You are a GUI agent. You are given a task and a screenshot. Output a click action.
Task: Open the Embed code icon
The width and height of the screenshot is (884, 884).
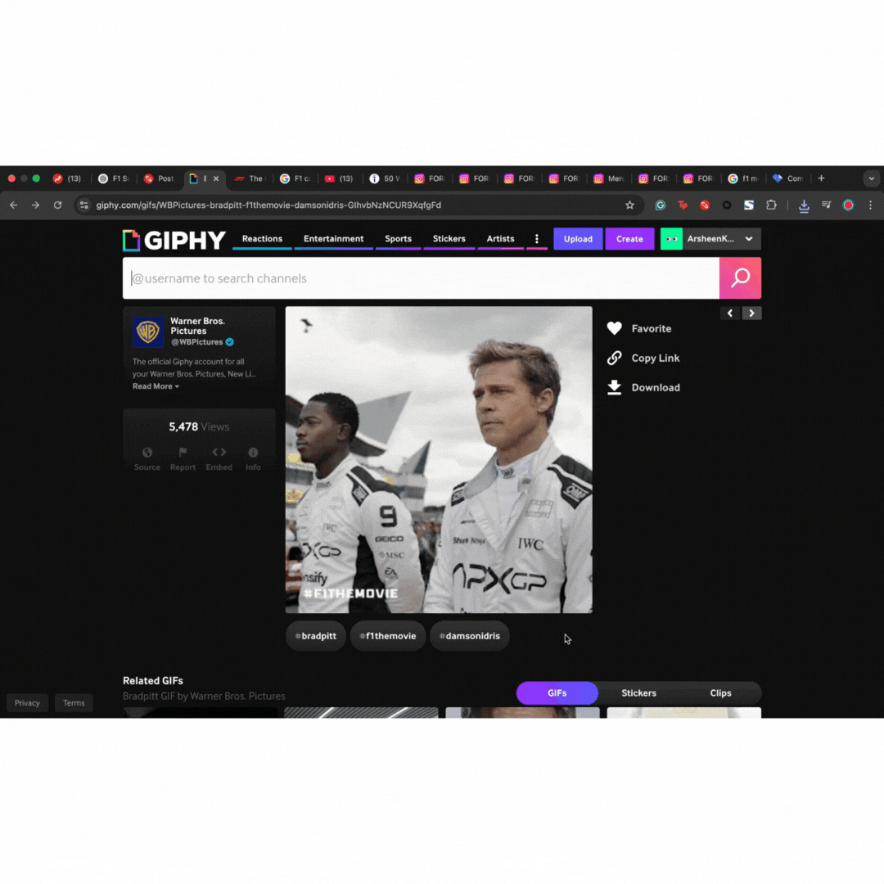click(x=219, y=453)
